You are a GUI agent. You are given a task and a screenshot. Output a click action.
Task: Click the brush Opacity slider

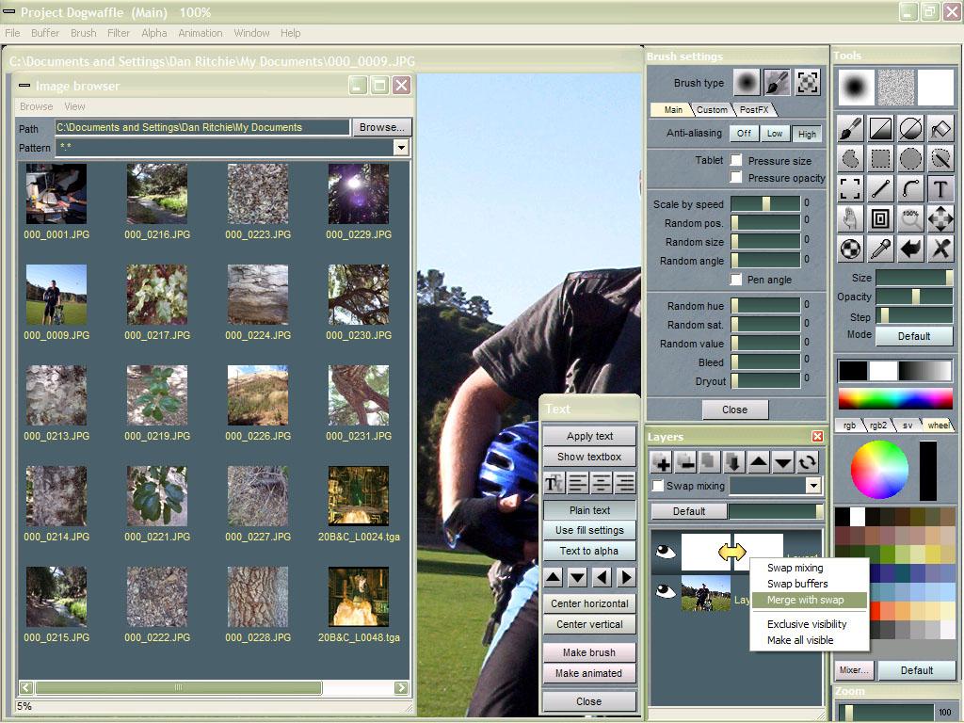pos(913,297)
